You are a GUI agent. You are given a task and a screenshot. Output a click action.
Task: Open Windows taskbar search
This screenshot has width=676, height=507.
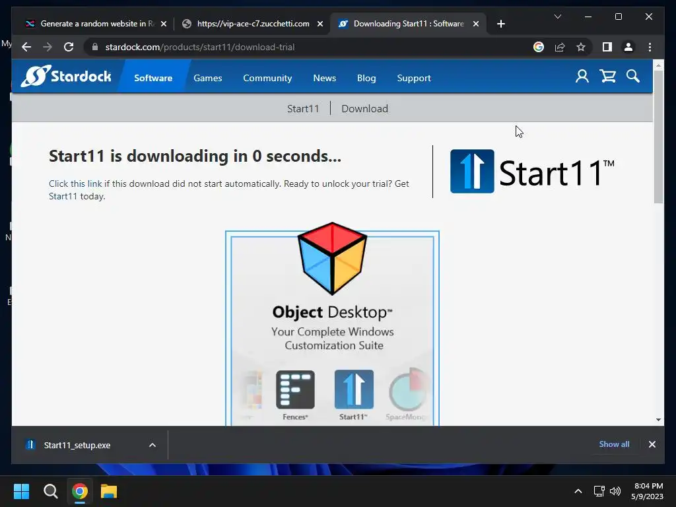(x=50, y=491)
